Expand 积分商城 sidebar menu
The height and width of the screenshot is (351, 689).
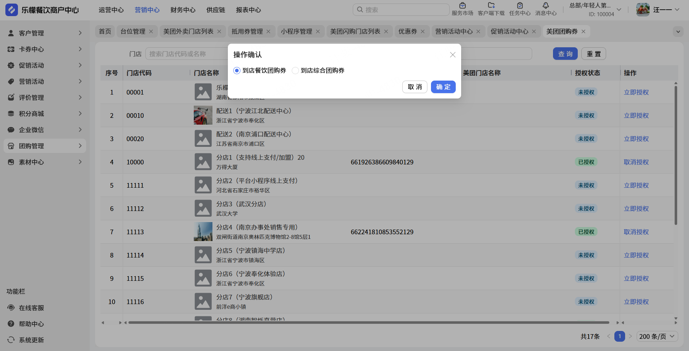[45, 114]
